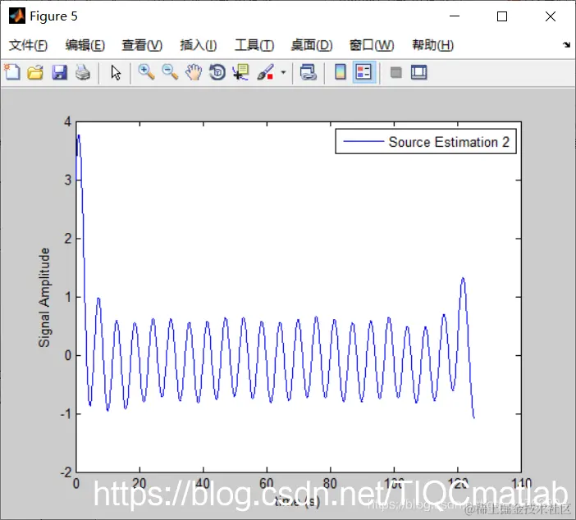Open the 帮助(H) menu
This screenshot has width=576, height=520.
click(432, 45)
